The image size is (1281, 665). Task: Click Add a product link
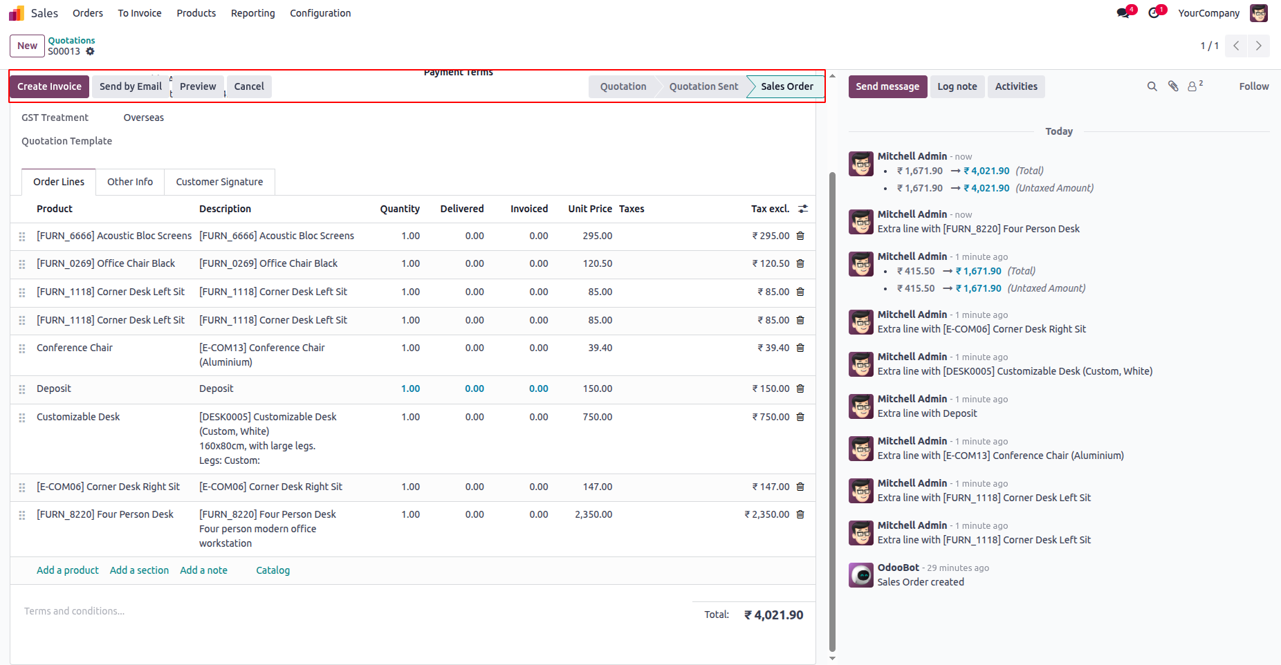pyautogui.click(x=68, y=570)
